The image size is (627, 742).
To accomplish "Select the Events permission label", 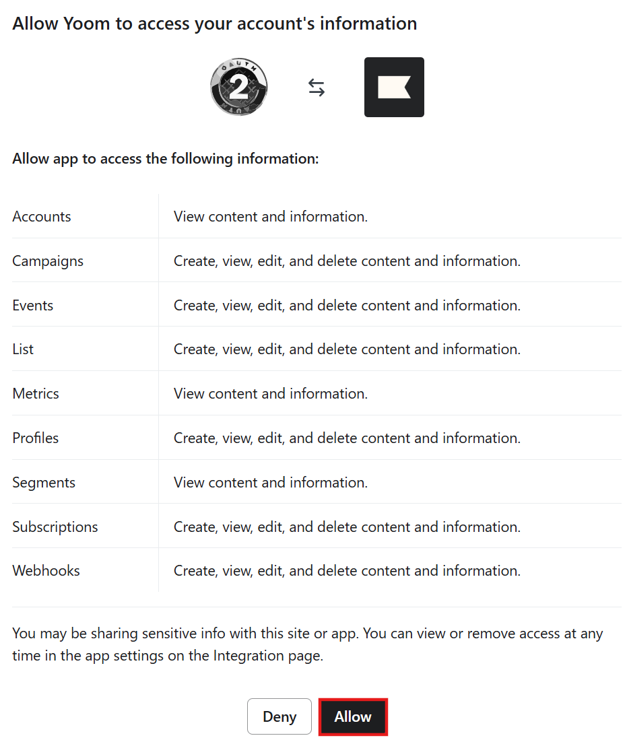I will tap(33, 306).
